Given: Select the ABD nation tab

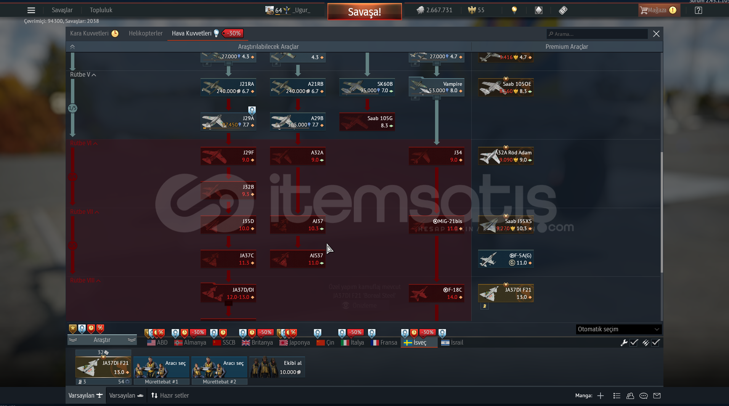Looking at the screenshot, I should [157, 343].
